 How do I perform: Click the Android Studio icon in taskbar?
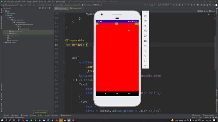[61, 120]
